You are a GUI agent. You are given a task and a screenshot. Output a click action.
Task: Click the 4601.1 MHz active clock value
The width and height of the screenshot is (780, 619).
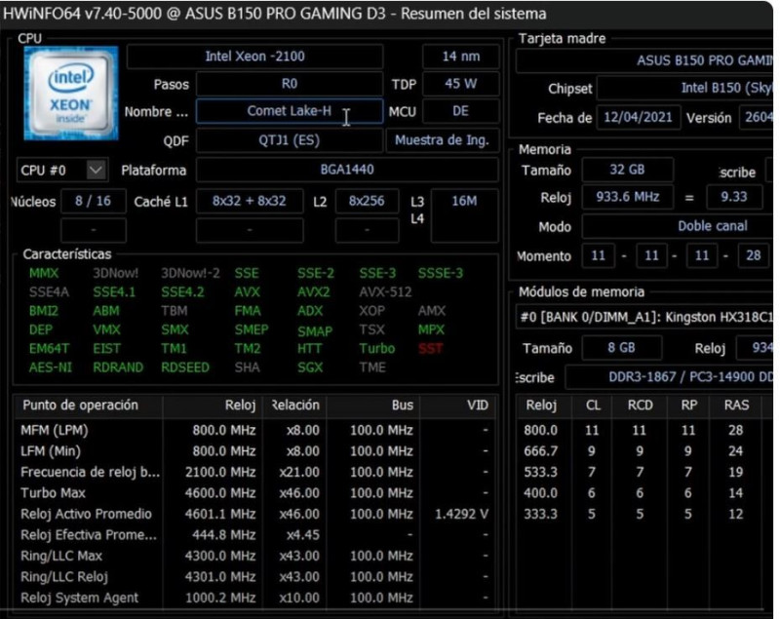(220, 514)
